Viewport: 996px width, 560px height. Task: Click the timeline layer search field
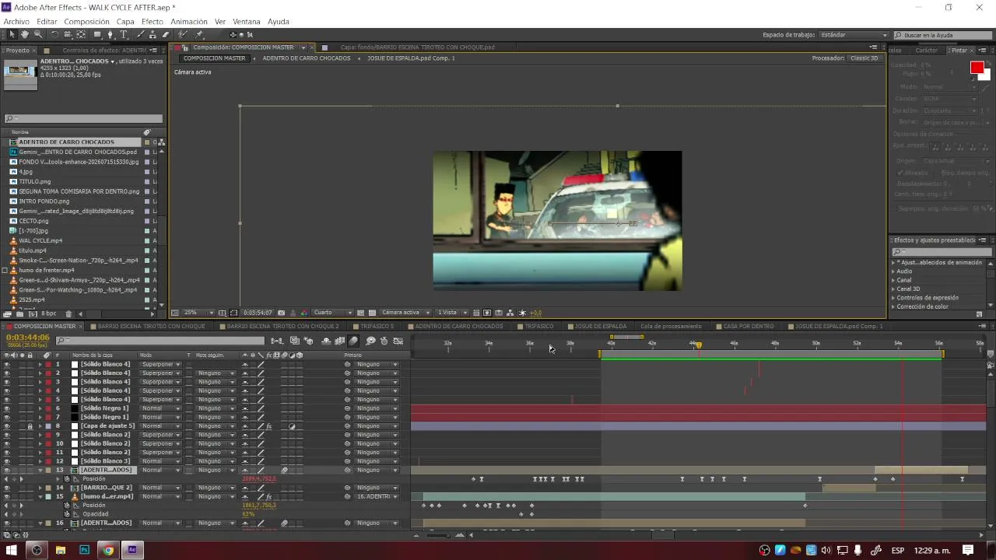[x=160, y=341]
